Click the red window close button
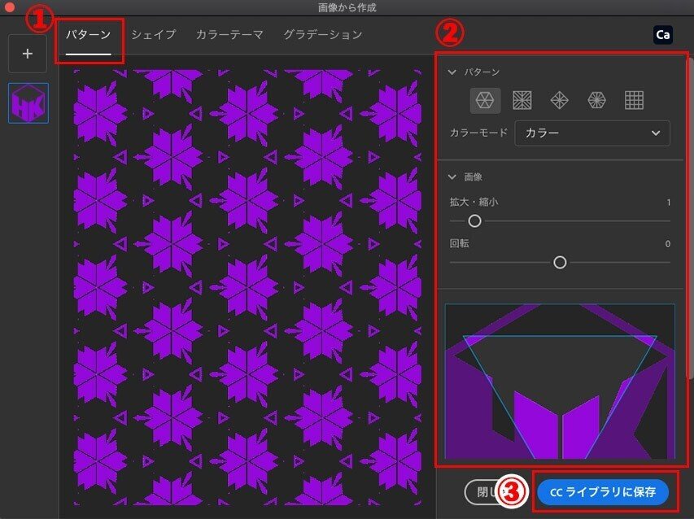The height and width of the screenshot is (519, 694). [9, 6]
